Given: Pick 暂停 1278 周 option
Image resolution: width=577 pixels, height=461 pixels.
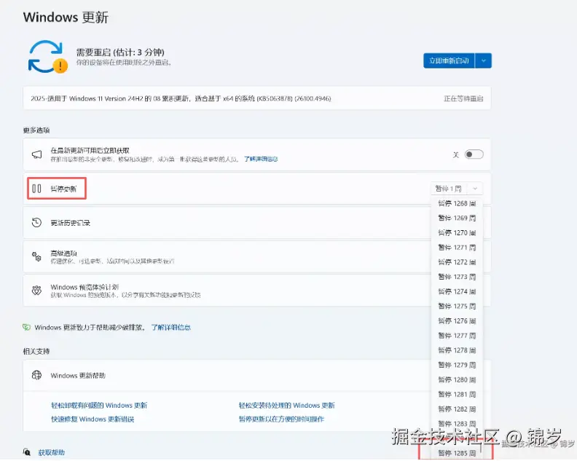Looking at the screenshot, I should click(x=457, y=350).
